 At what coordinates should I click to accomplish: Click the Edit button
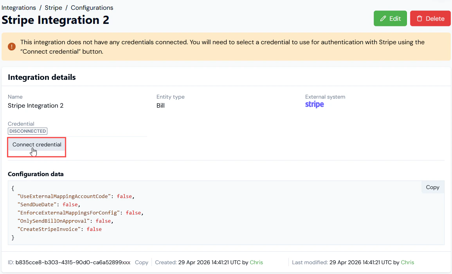point(390,18)
